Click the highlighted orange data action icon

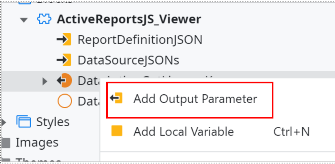[x=64, y=81]
